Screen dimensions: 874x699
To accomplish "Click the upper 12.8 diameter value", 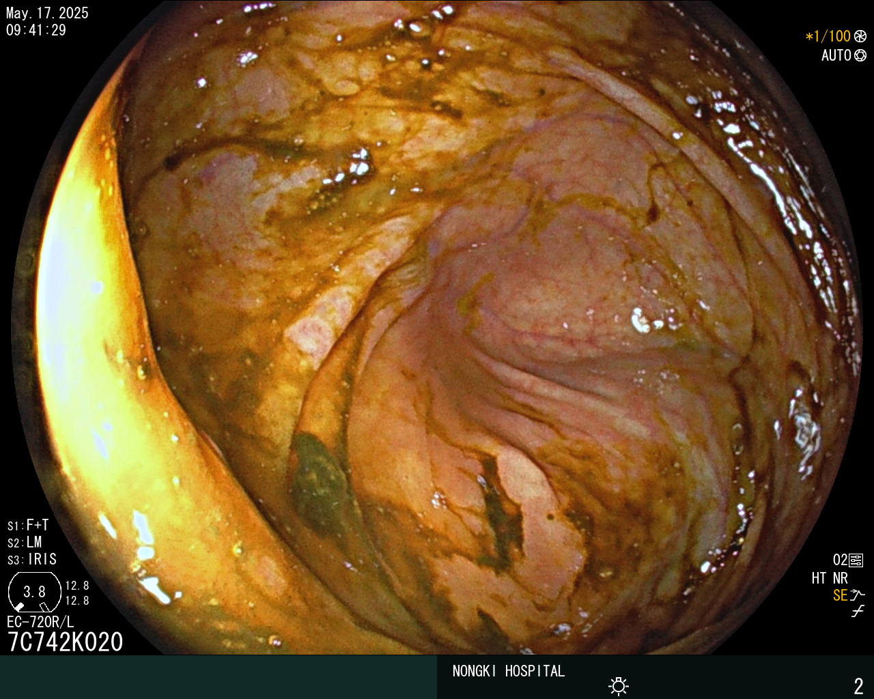I will click(x=77, y=586).
